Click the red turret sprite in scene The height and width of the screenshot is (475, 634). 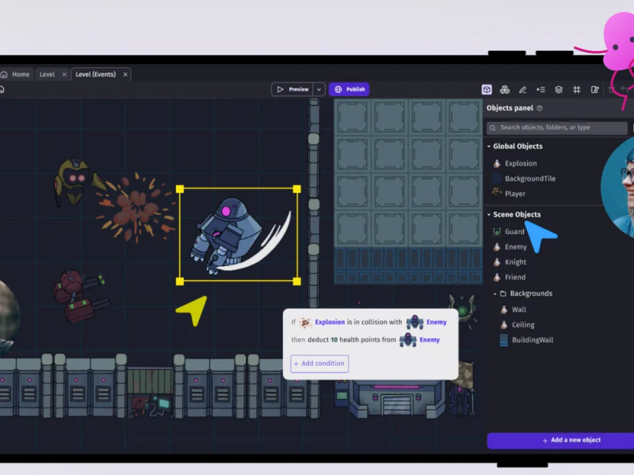pyautogui.click(x=79, y=295)
